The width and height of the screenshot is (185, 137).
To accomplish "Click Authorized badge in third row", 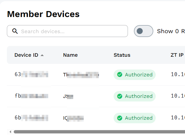I will (x=134, y=118).
